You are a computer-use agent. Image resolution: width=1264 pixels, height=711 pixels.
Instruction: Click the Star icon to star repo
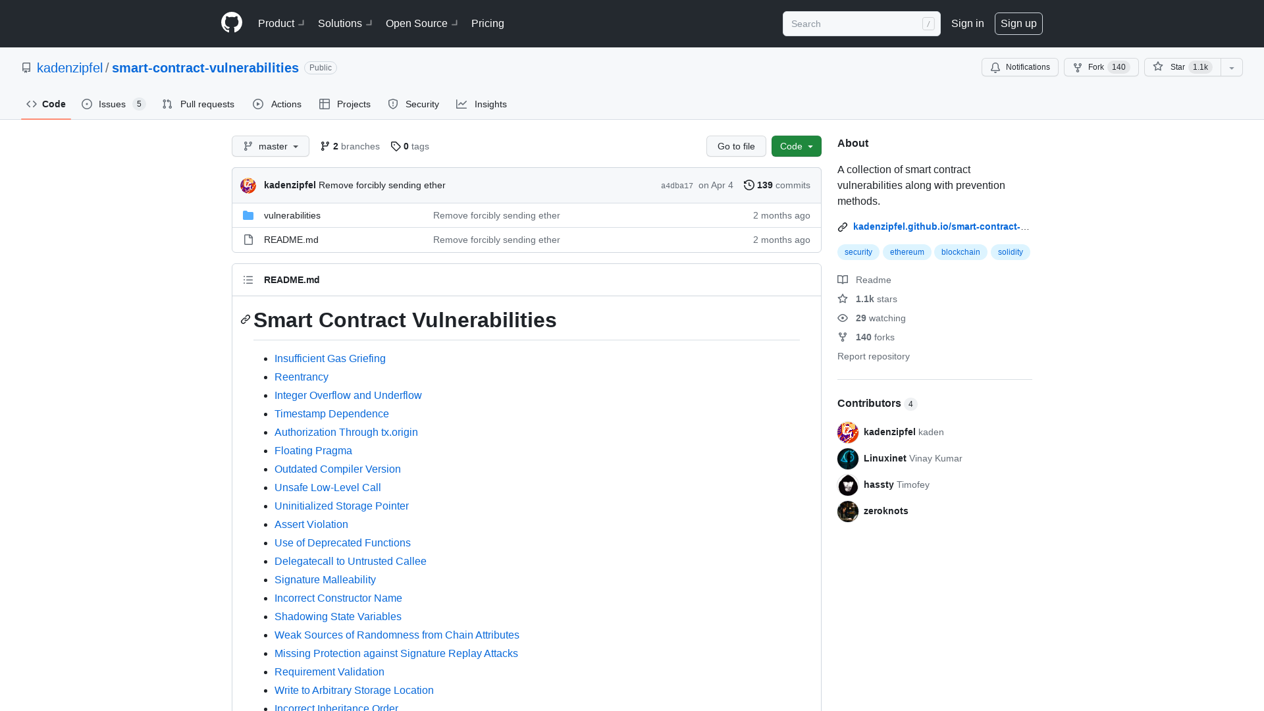pos(1158,67)
